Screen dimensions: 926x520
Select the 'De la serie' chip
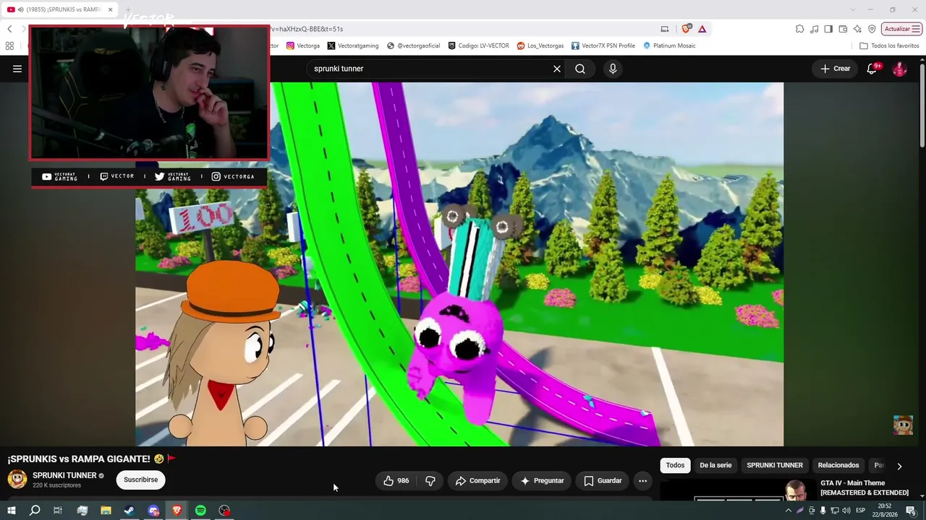(715, 465)
